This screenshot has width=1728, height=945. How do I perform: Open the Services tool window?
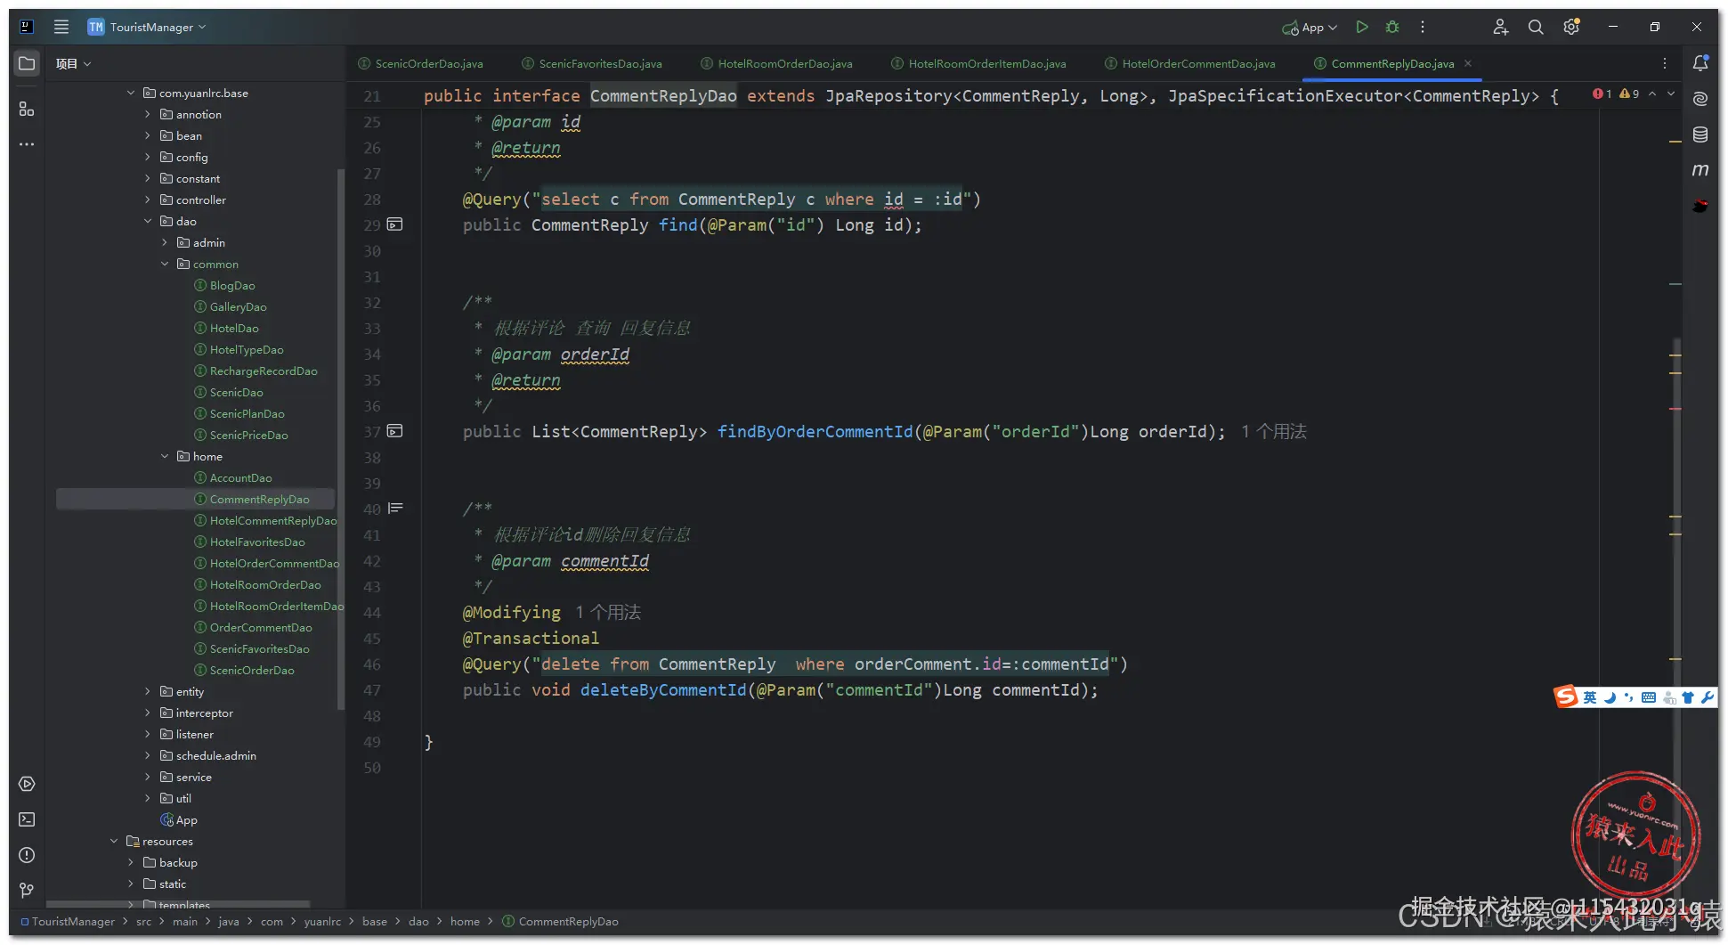pyautogui.click(x=27, y=784)
